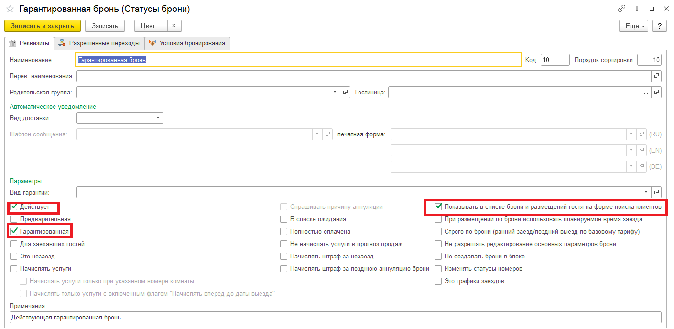The image size is (674, 329).
Task: Enable Для заехавших гостей
Action: pos(14,244)
